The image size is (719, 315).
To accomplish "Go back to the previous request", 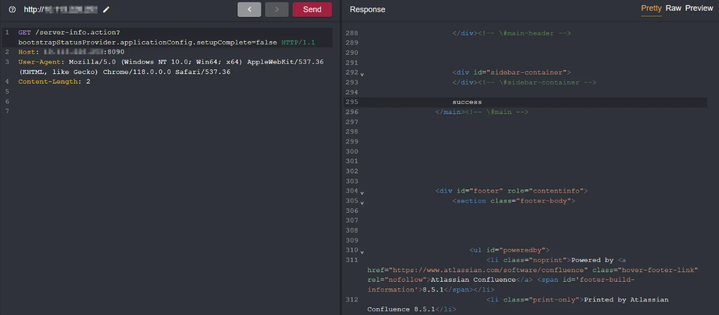I will pyautogui.click(x=249, y=10).
